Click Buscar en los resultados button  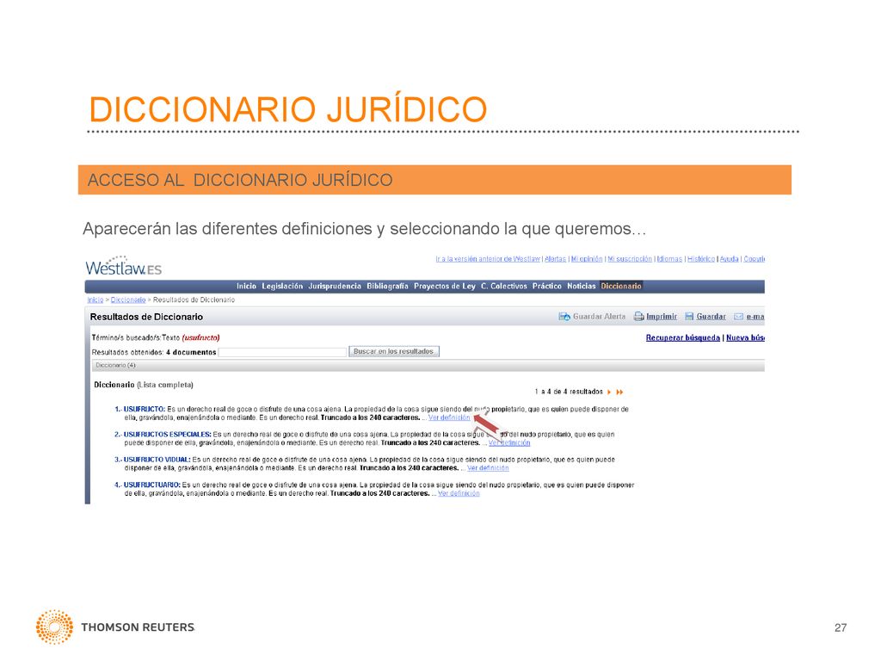coord(393,351)
